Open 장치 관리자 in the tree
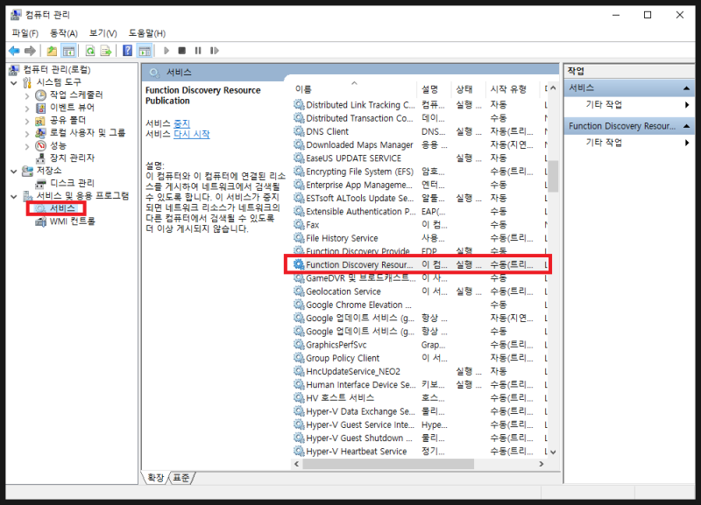 click(72, 158)
